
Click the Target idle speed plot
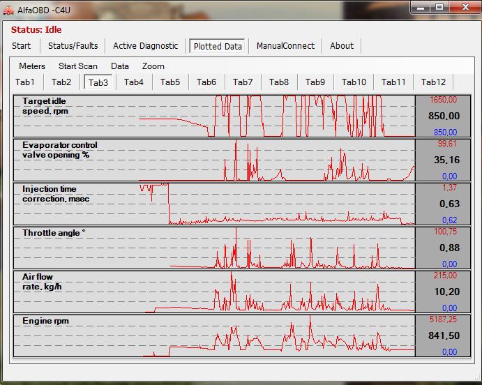pyautogui.click(x=215, y=116)
